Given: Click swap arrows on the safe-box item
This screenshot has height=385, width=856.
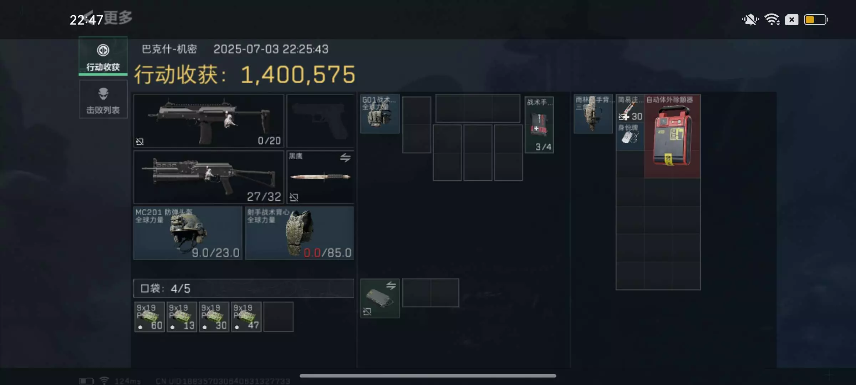Looking at the screenshot, I should point(391,286).
